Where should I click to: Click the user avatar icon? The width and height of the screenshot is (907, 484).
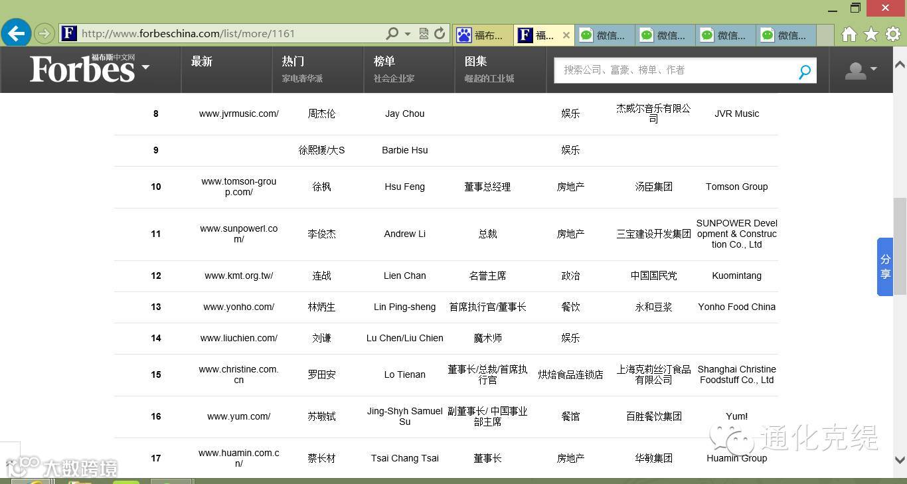click(855, 70)
